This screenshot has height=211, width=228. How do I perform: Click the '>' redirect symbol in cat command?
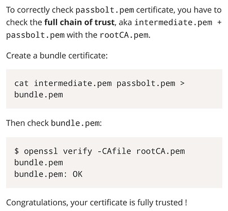coord(182,83)
